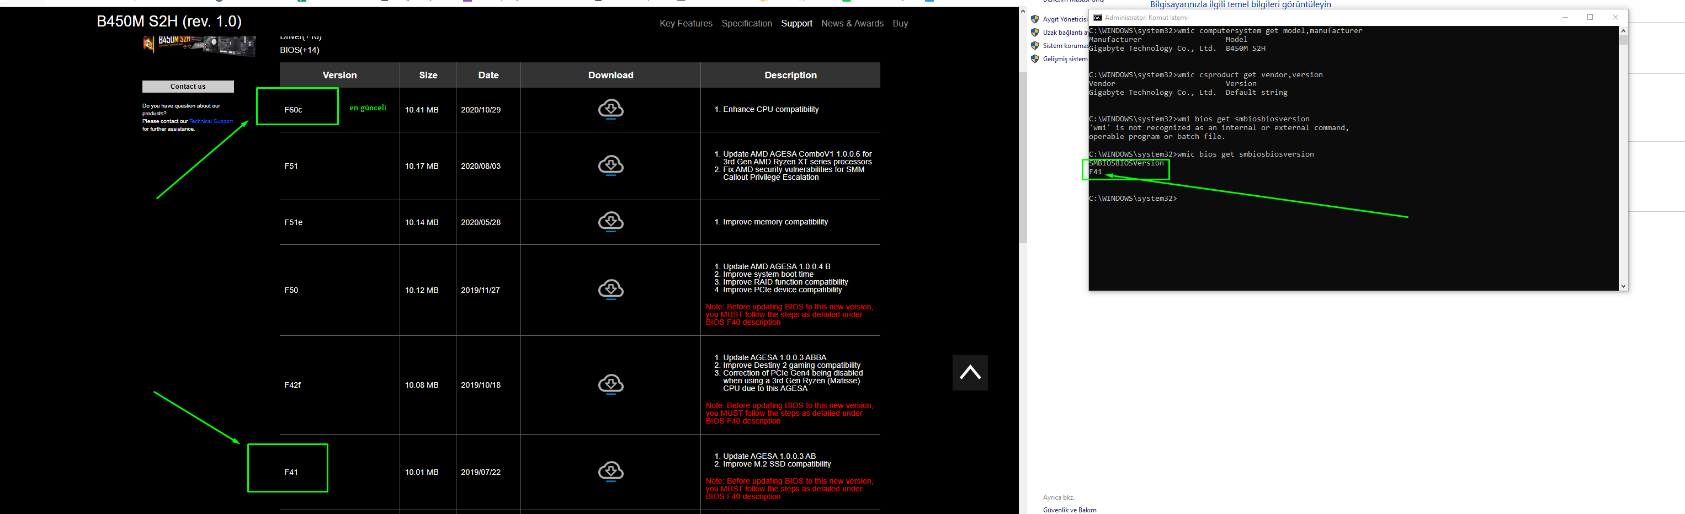
Task: Open Güvenlik ve Bakım link
Action: coord(1070,510)
